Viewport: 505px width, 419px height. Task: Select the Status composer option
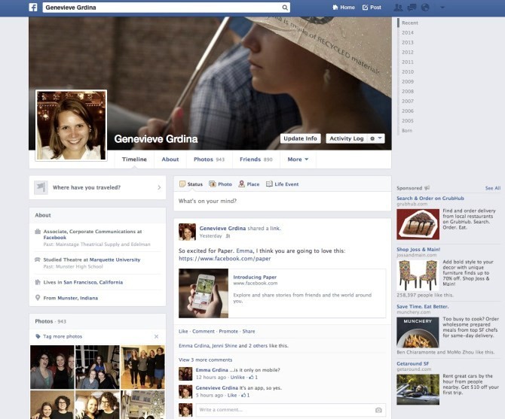point(191,184)
